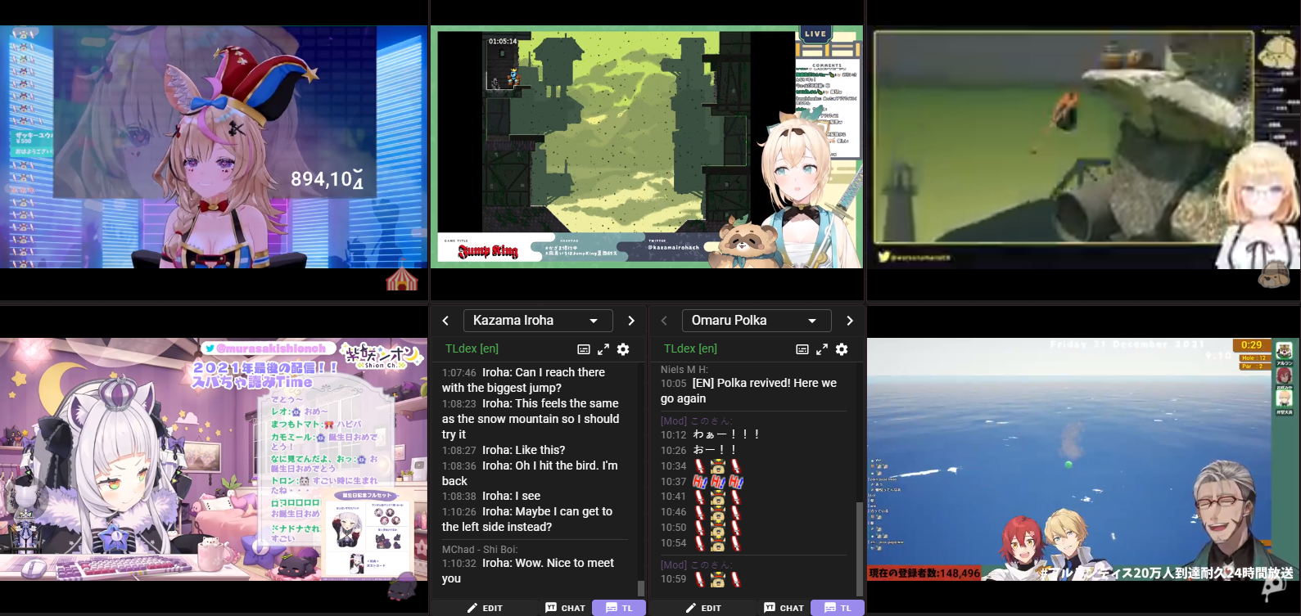Click the 894,10 subscriber counter in Polka stream
Screen dimensions: 1301x616
(x=328, y=179)
